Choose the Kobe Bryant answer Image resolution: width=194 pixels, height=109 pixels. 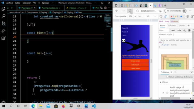(135, 65)
